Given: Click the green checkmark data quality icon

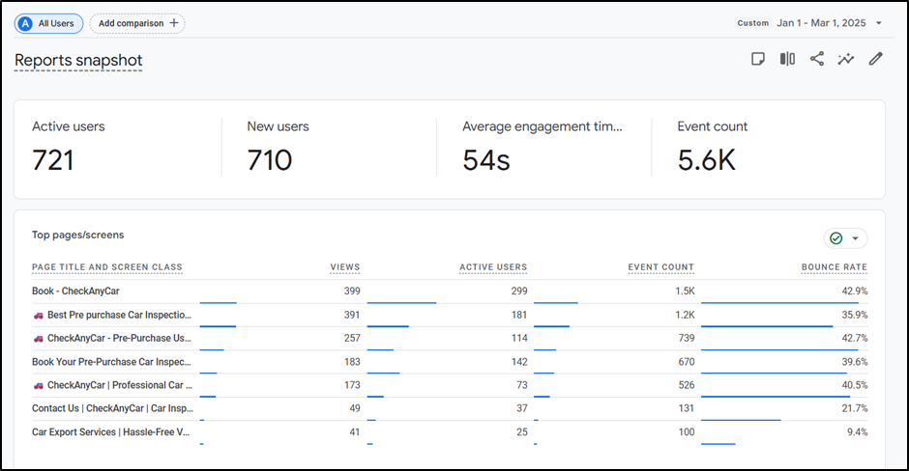Looking at the screenshot, I should 836,238.
